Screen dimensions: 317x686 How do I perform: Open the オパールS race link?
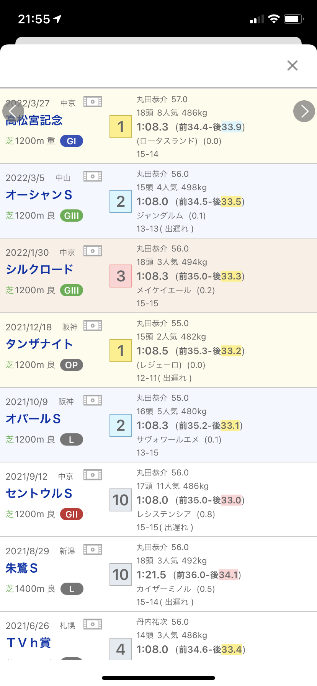pos(33,419)
